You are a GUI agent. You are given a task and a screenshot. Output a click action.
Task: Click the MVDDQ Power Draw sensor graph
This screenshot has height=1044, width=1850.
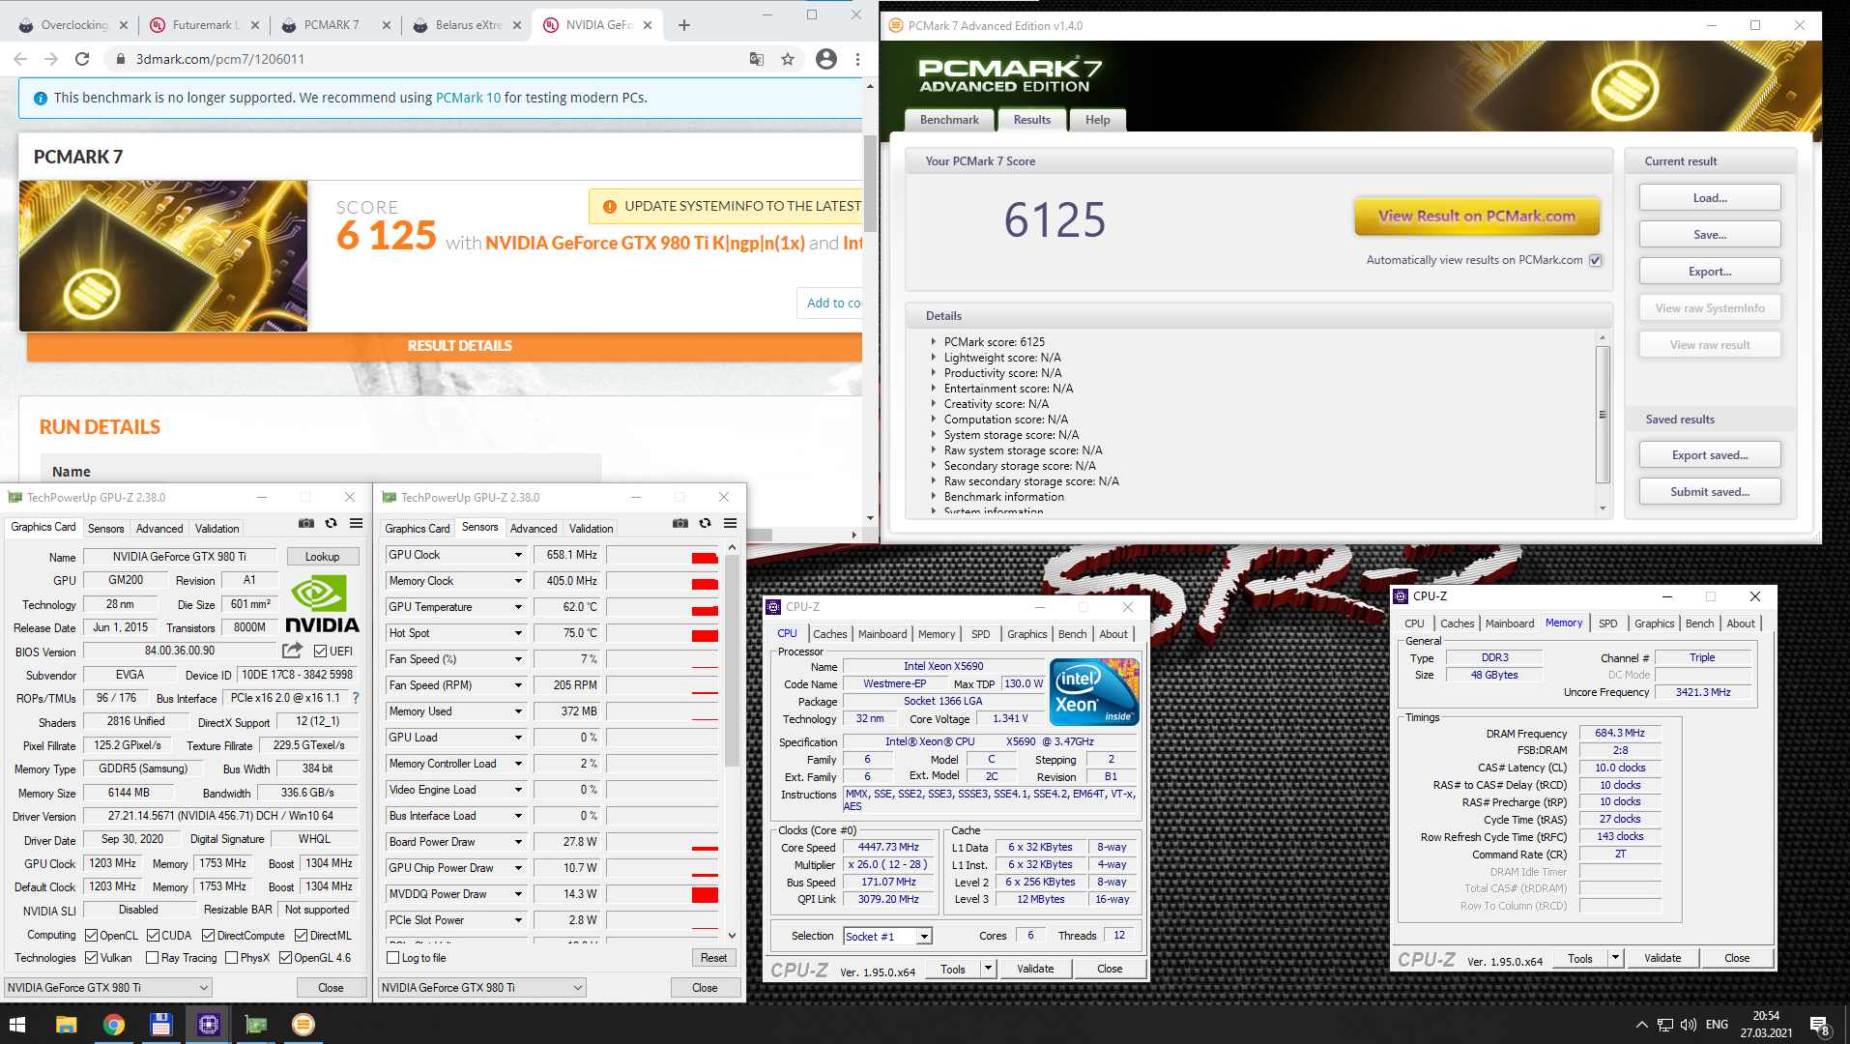tap(662, 894)
